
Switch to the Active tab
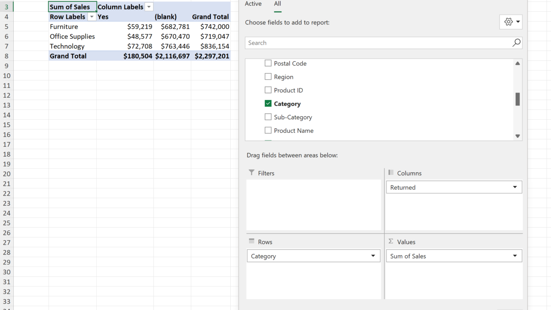[x=253, y=4]
